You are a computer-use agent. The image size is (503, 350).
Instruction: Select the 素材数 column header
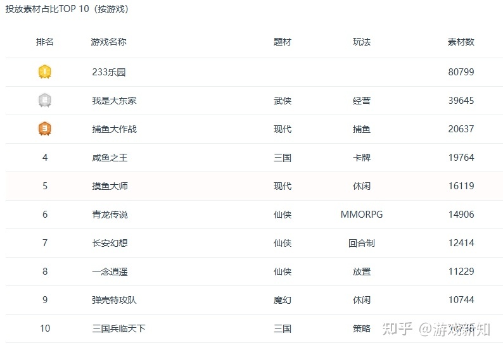click(461, 42)
